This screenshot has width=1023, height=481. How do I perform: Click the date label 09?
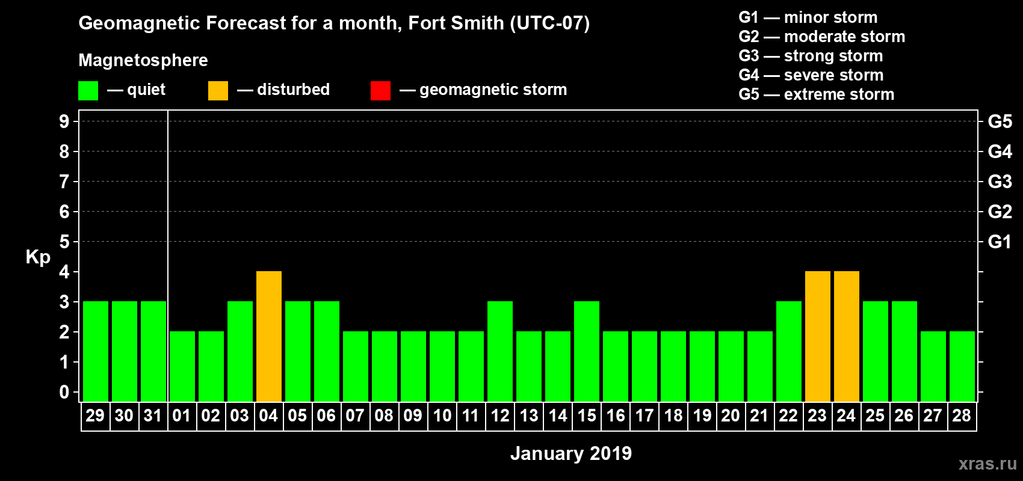click(413, 415)
